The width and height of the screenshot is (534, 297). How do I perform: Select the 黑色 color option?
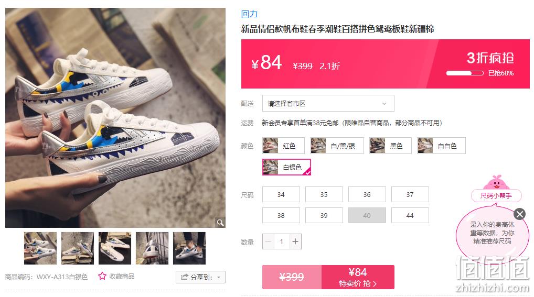[x=390, y=146]
